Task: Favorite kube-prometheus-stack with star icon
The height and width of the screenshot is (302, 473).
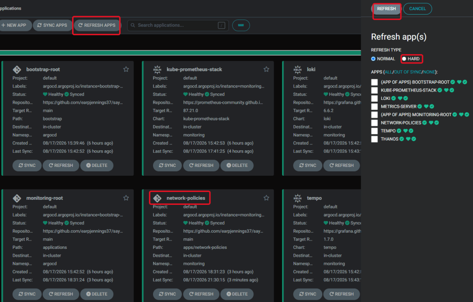Action: click(x=266, y=69)
